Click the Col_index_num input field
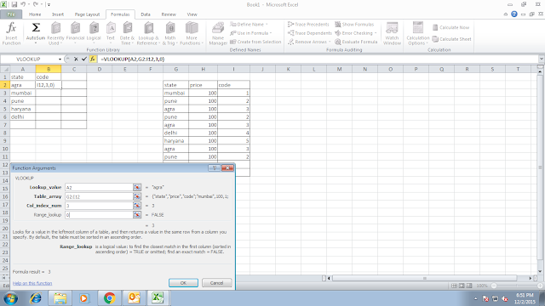Viewport: 545px width, 306px height. click(x=99, y=206)
